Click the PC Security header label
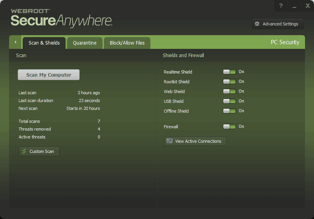 (285, 42)
